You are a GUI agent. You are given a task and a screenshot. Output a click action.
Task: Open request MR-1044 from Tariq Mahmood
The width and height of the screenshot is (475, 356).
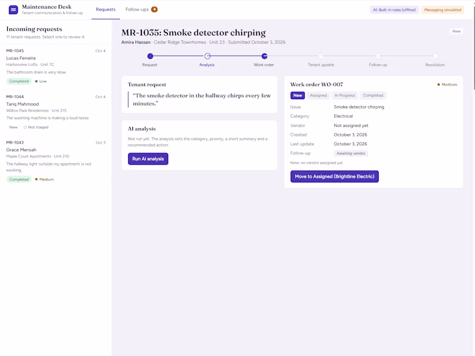click(56, 112)
